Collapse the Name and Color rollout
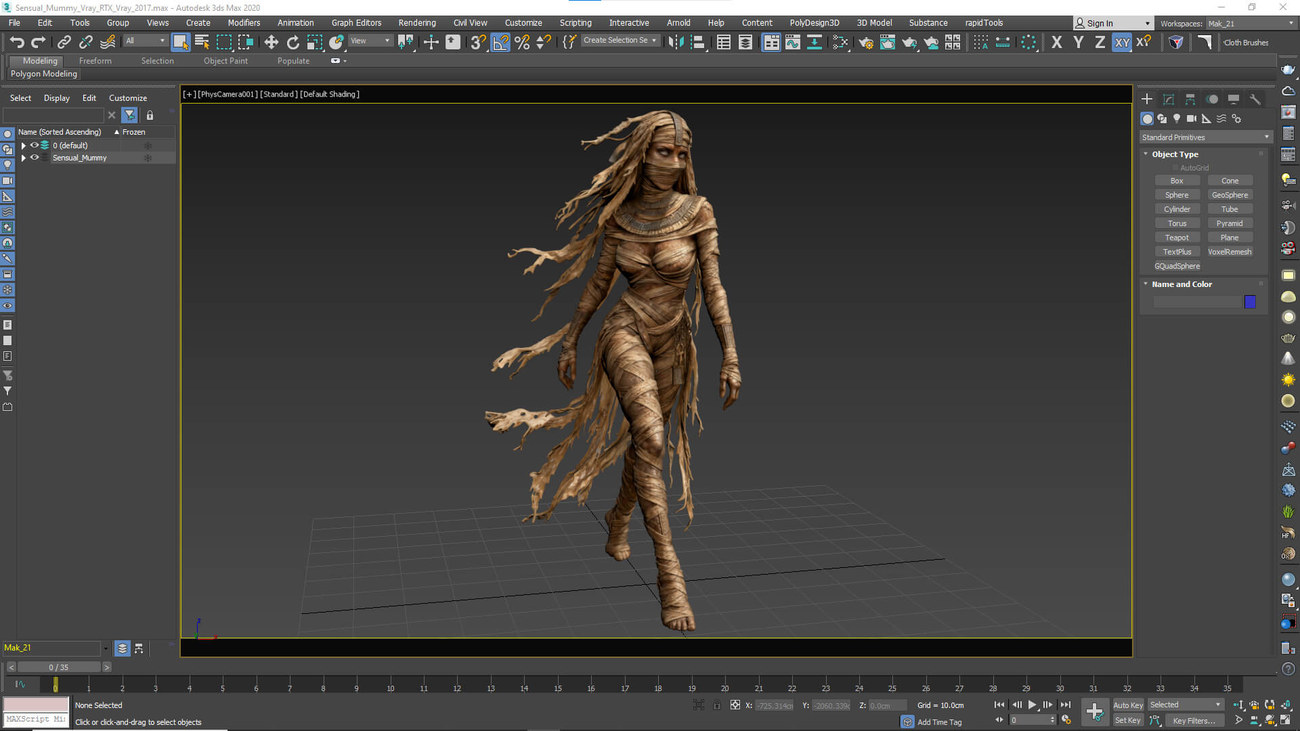The image size is (1300, 731). [1146, 284]
